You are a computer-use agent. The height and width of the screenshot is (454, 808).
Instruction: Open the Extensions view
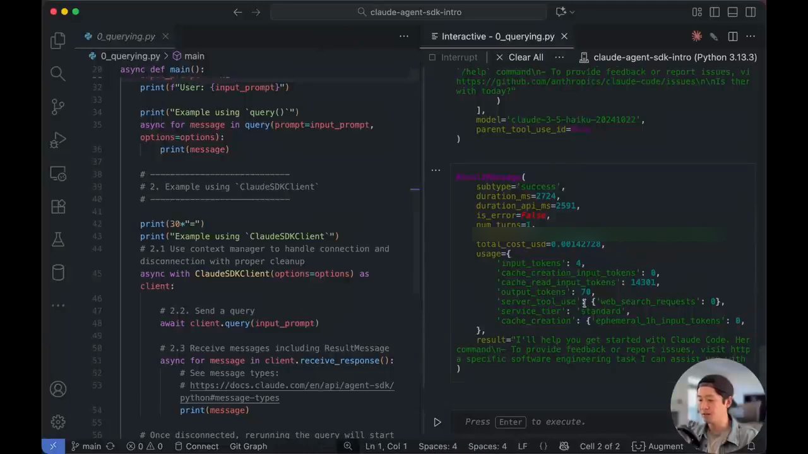coord(58,206)
